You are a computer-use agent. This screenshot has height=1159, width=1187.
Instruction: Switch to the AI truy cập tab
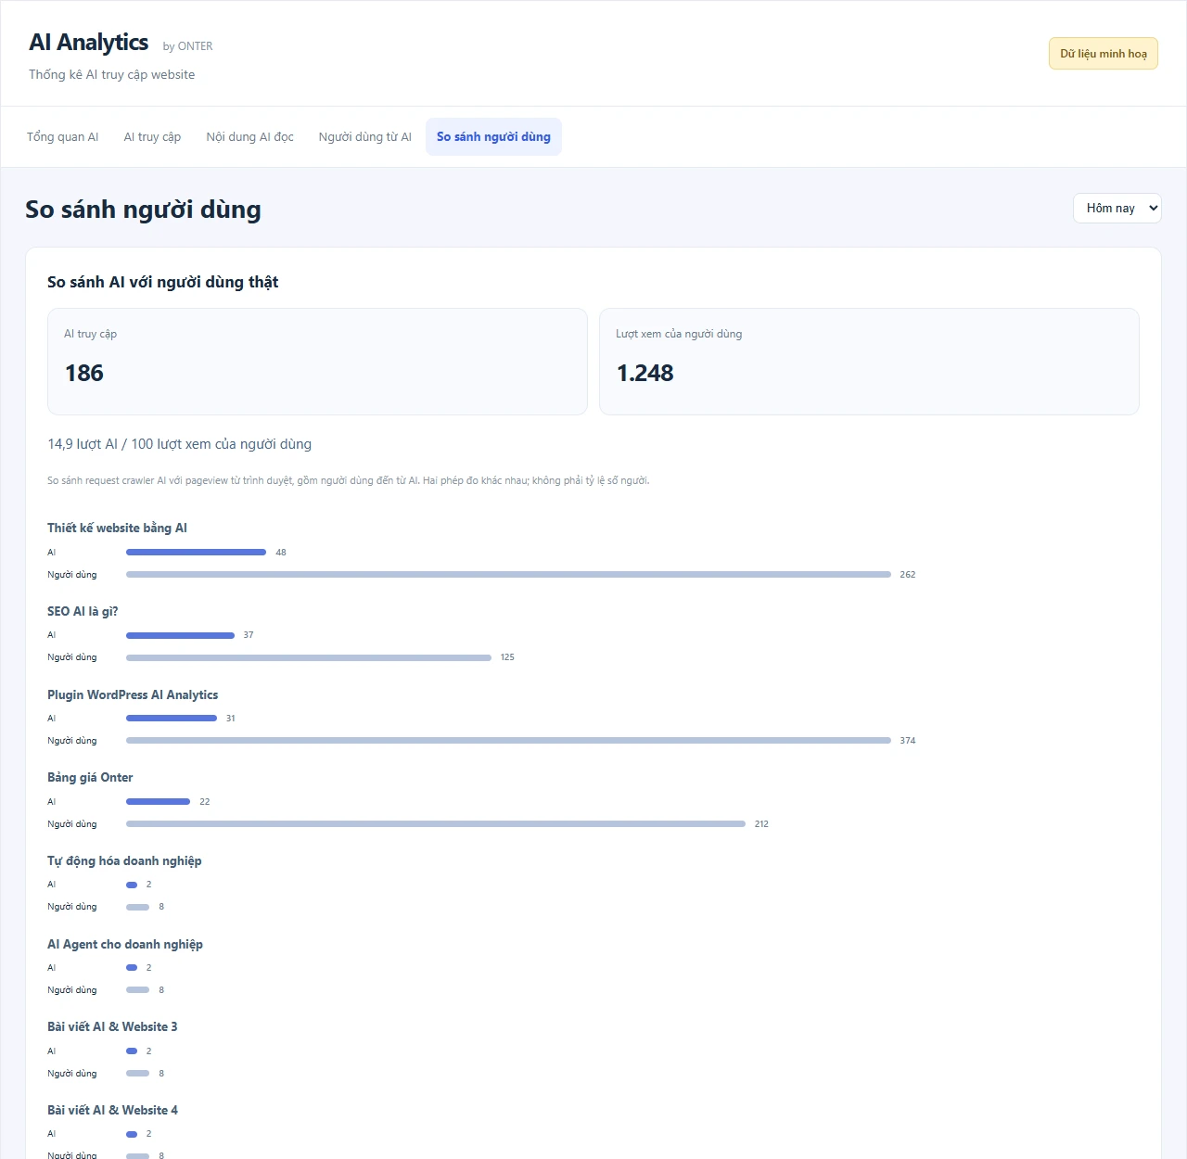[x=152, y=136]
